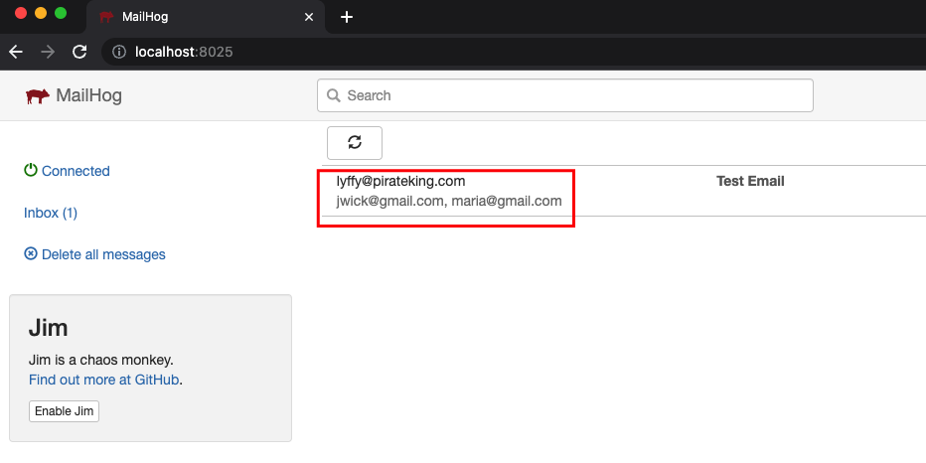
Task: Click the macOS yellow minimize button
Action: (41, 13)
